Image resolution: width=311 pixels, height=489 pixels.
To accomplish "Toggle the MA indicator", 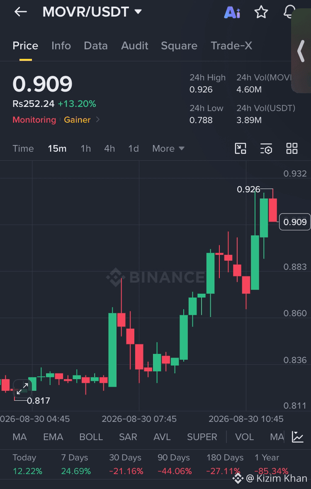I will (x=19, y=437).
